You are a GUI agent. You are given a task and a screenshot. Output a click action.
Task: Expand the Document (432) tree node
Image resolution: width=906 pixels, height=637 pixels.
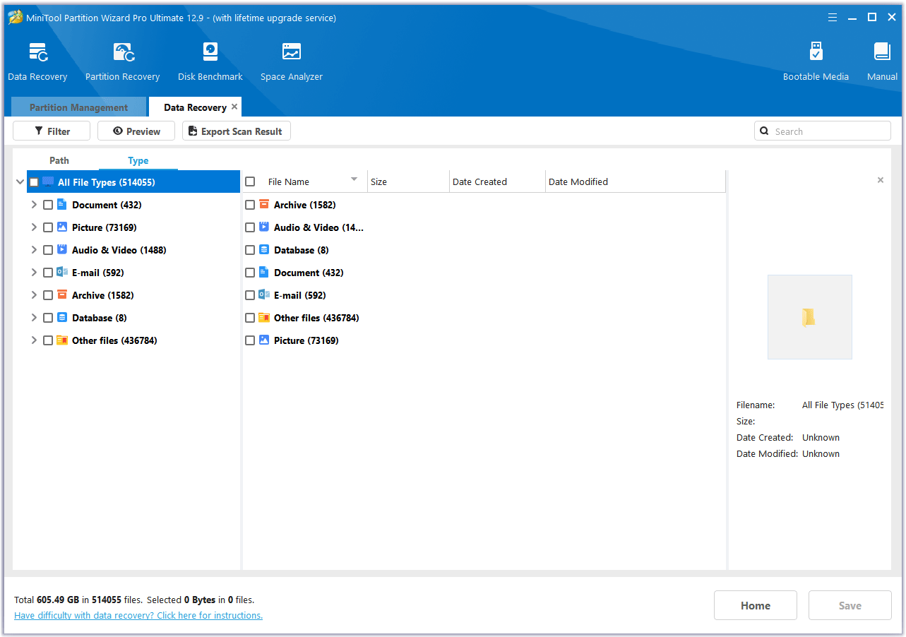34,205
